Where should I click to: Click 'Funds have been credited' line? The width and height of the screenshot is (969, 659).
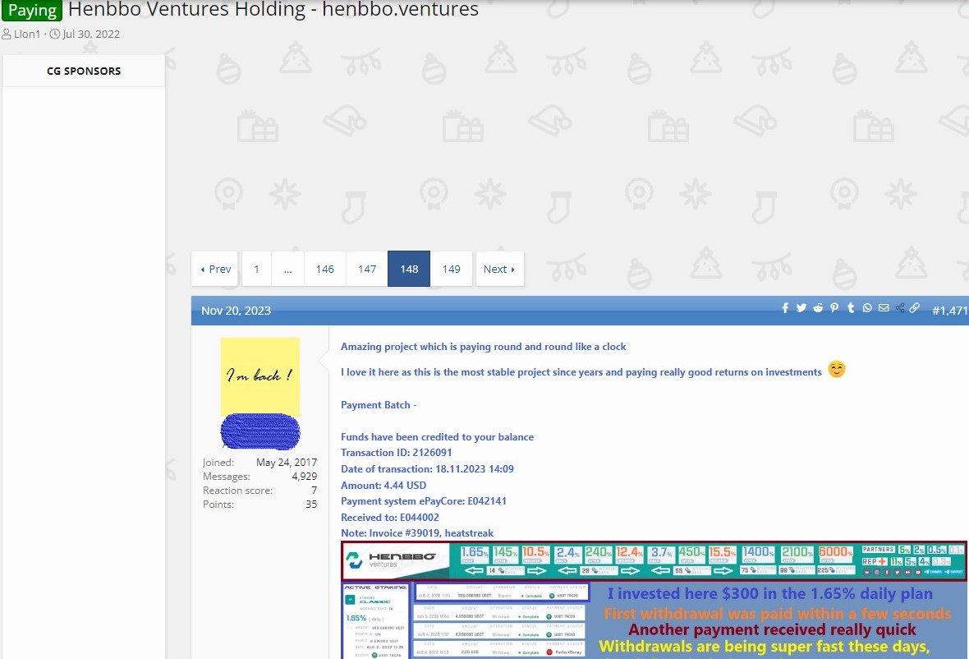tap(437, 436)
